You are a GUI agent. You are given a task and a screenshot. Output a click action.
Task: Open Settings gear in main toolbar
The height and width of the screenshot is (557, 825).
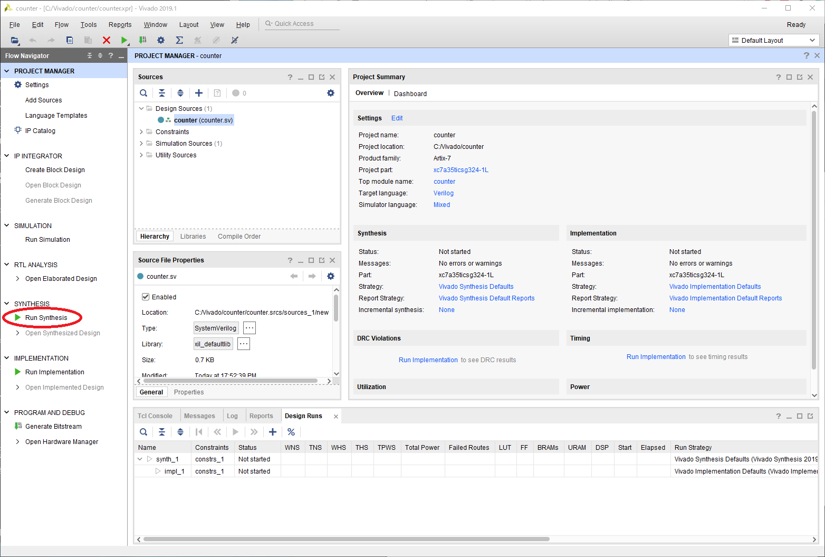(x=161, y=40)
